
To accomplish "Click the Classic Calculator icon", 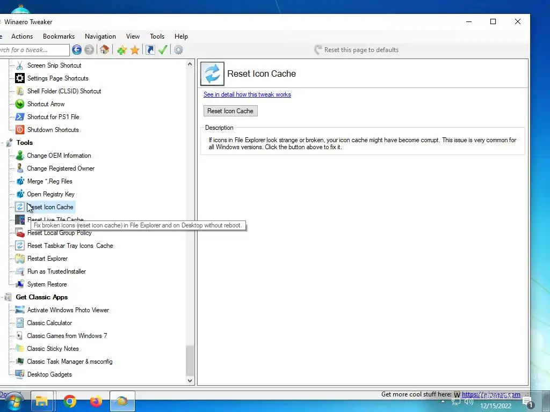I will click(20, 322).
